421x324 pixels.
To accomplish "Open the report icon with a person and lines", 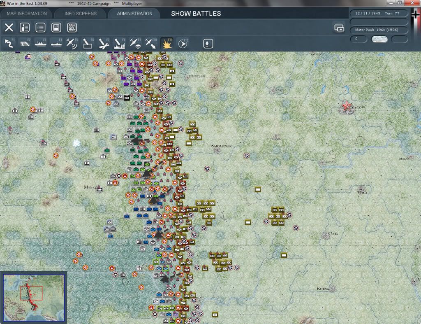I will pos(25,28).
